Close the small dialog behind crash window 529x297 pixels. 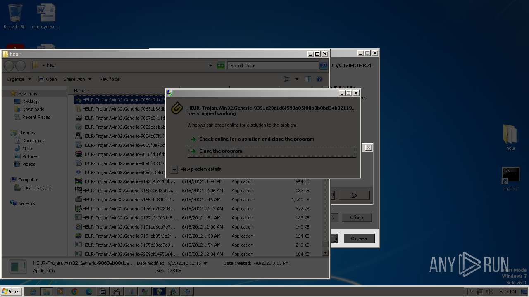368,147
